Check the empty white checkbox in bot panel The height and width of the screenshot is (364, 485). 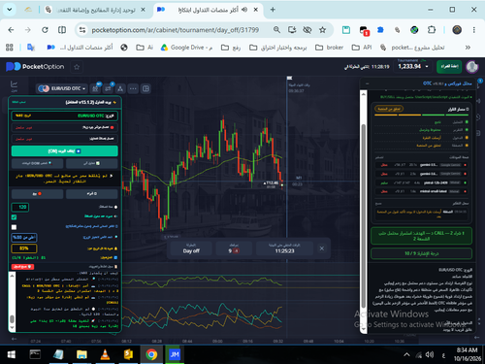click(14, 227)
